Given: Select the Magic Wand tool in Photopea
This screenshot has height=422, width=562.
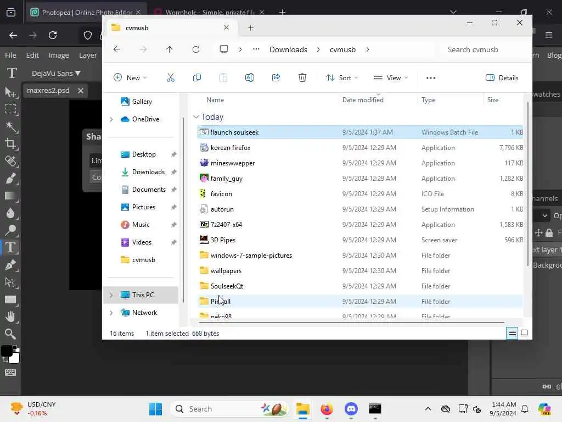Looking at the screenshot, I should click(x=11, y=127).
